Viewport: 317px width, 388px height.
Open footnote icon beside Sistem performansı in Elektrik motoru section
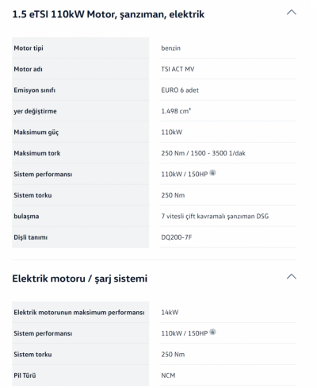[212, 332]
